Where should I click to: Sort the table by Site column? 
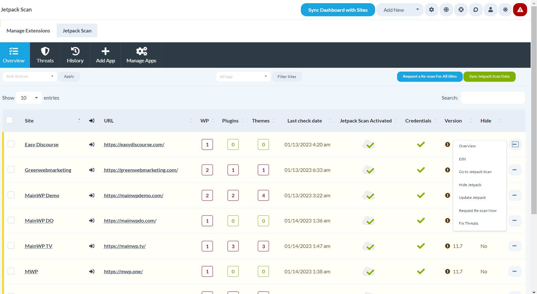coord(53,121)
